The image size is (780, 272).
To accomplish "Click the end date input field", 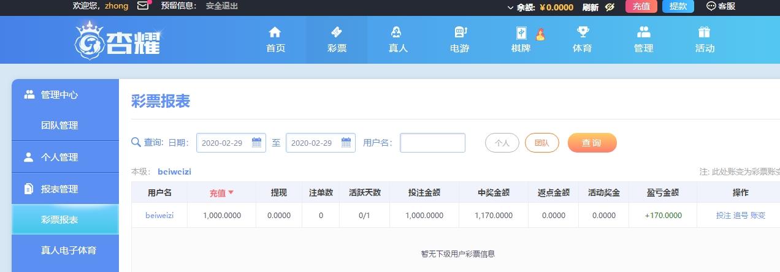I will click(x=321, y=143).
